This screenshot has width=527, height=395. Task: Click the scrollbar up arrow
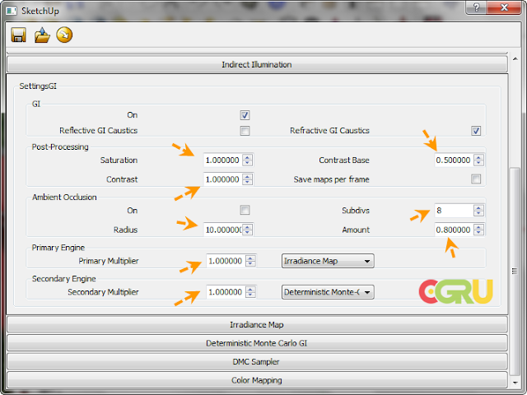pos(515,58)
